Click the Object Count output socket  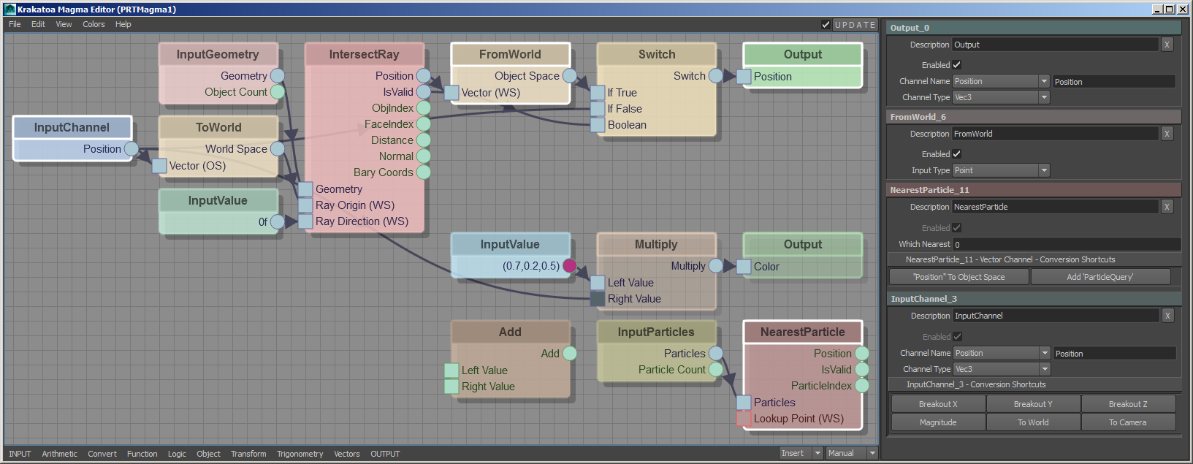tap(278, 91)
